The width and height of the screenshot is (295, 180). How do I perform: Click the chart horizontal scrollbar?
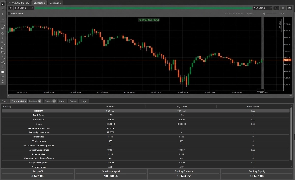[x=149, y=96]
